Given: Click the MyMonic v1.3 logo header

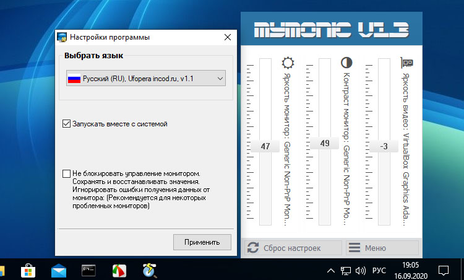Looking at the screenshot, I should coord(332,30).
